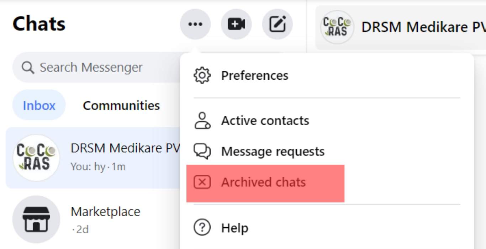Compose a new message

[x=278, y=24]
